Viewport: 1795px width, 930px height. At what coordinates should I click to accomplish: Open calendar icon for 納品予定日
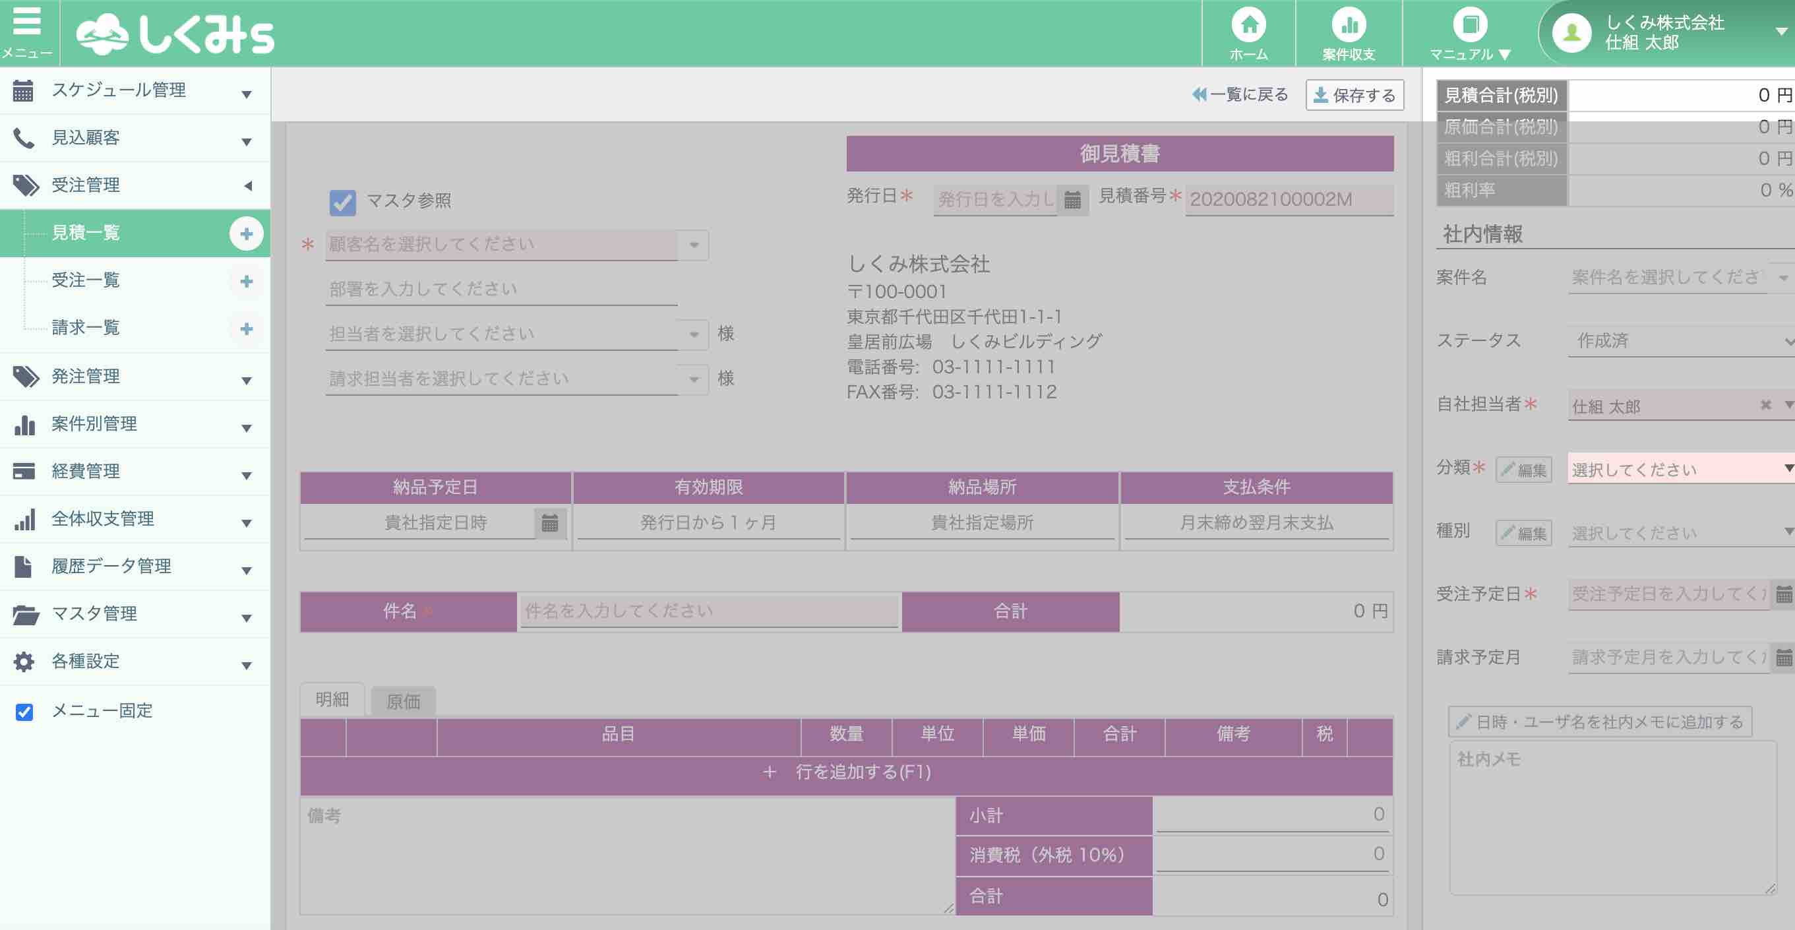pos(550,523)
